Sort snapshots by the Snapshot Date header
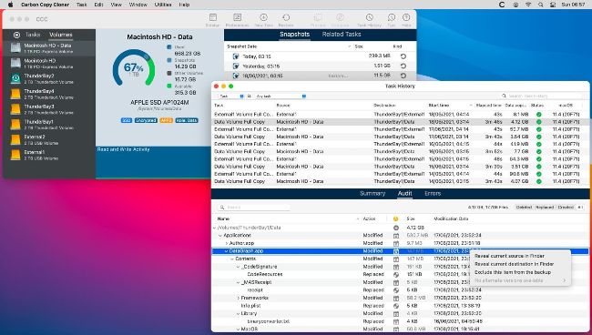The image size is (592, 335). 289,46
